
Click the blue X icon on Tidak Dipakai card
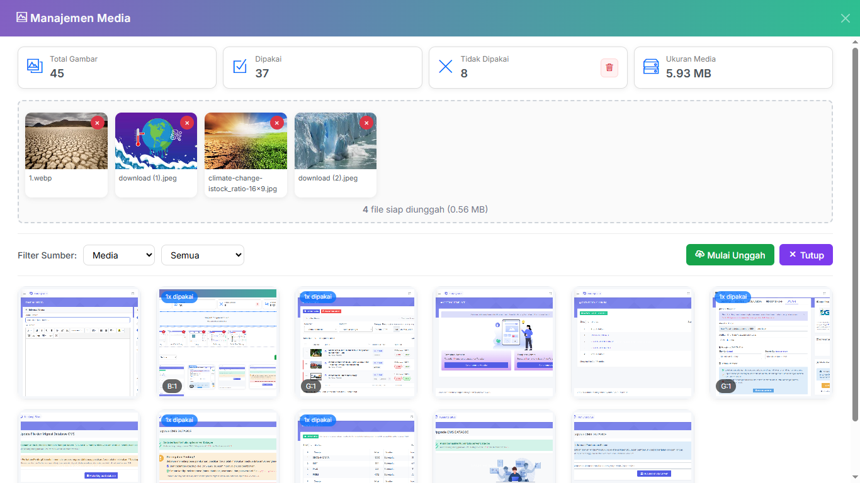click(x=446, y=66)
